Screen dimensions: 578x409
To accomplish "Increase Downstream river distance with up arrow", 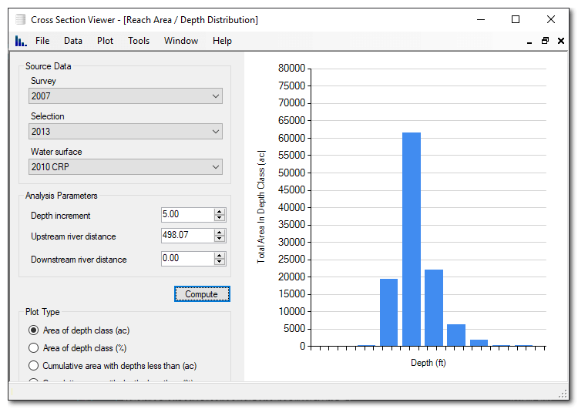I will (220, 255).
